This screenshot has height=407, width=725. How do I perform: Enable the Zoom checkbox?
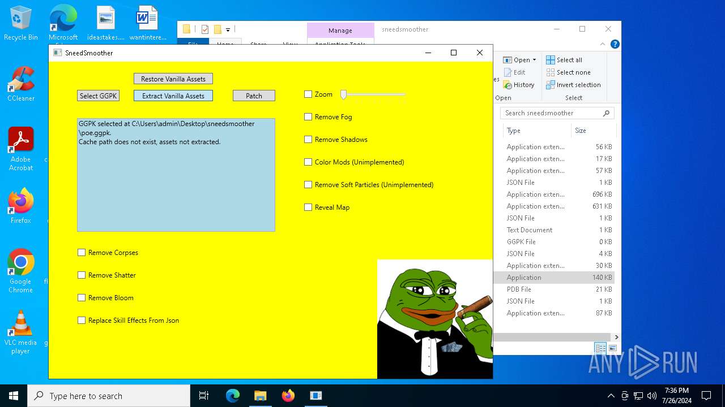[x=308, y=94]
